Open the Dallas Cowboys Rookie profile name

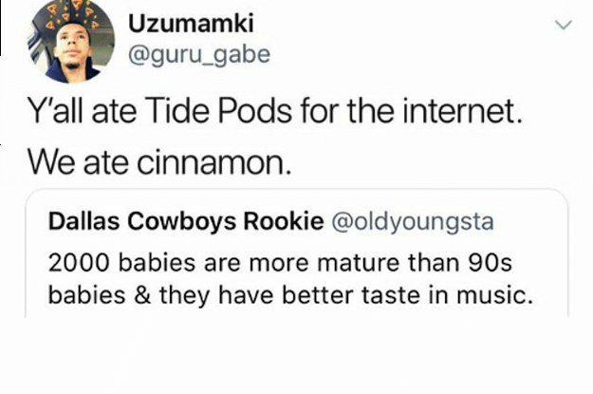186,221
